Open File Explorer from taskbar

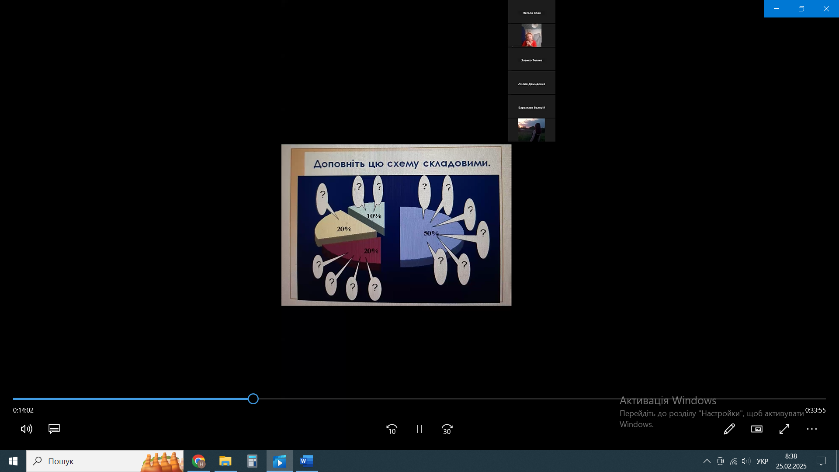(x=225, y=461)
